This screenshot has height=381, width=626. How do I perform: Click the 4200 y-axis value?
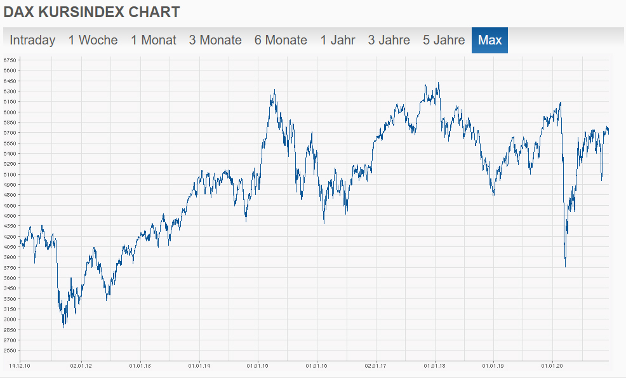tap(10, 237)
